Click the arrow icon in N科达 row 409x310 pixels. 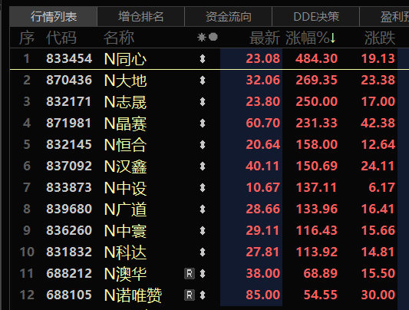pos(203,252)
